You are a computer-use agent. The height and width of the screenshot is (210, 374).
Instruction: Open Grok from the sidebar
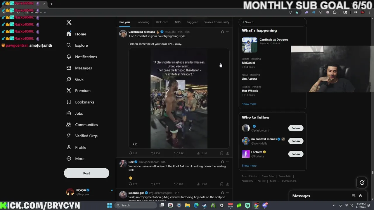pos(75,79)
